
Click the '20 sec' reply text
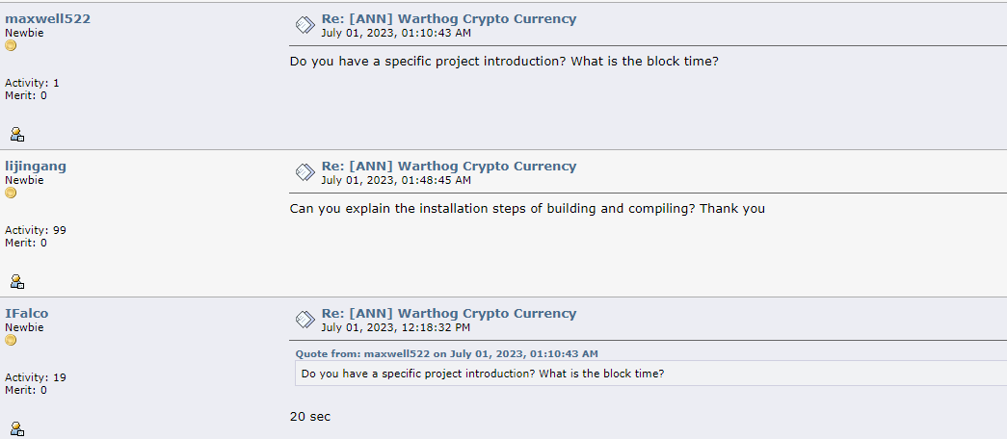click(310, 417)
